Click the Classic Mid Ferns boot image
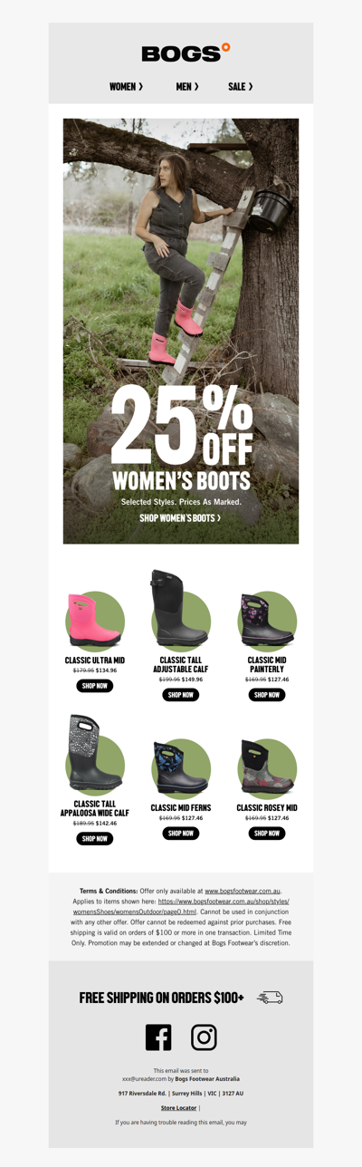Viewport: 362px width, 1167px height. pos(180,767)
